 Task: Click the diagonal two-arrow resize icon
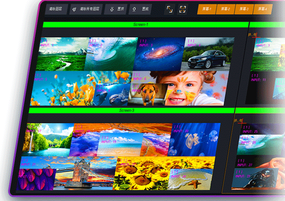(x=169, y=9)
